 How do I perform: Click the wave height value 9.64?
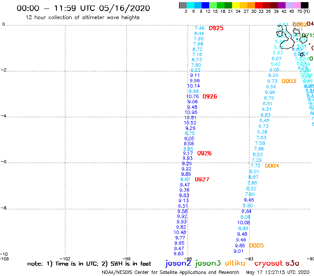247,211
